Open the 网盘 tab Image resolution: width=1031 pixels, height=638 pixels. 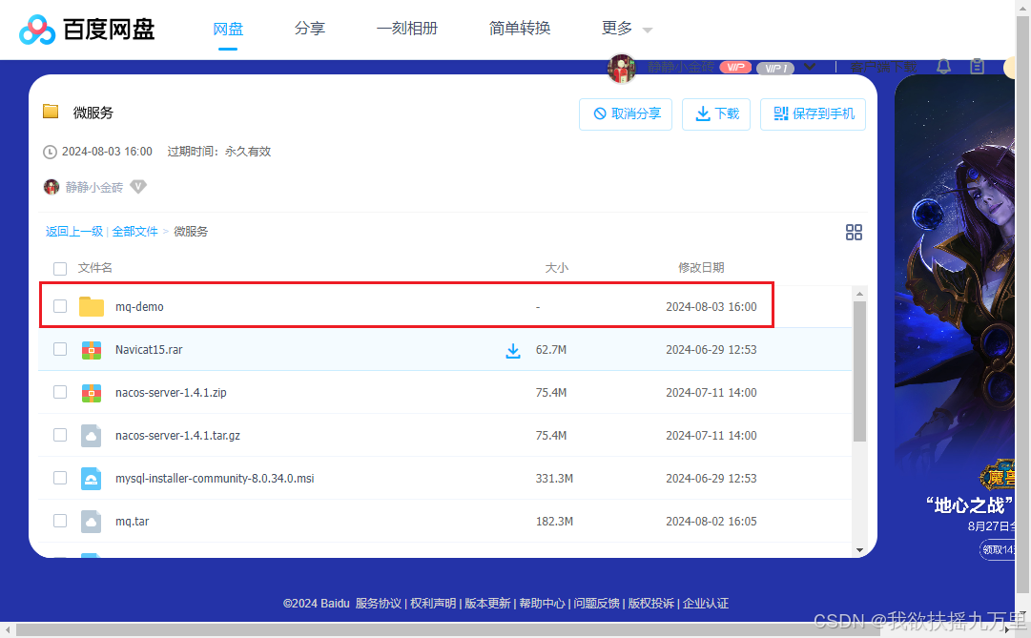pos(228,29)
